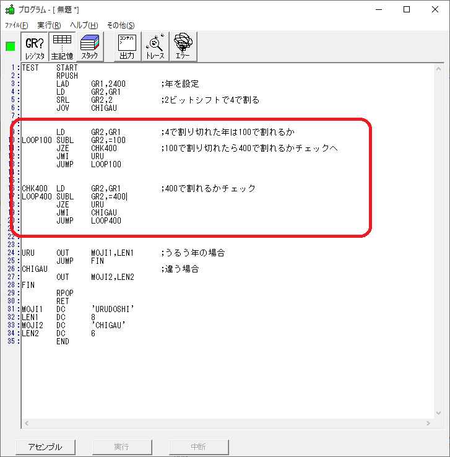
Task: Click the LEN2 label on line 34
Action: click(x=30, y=333)
